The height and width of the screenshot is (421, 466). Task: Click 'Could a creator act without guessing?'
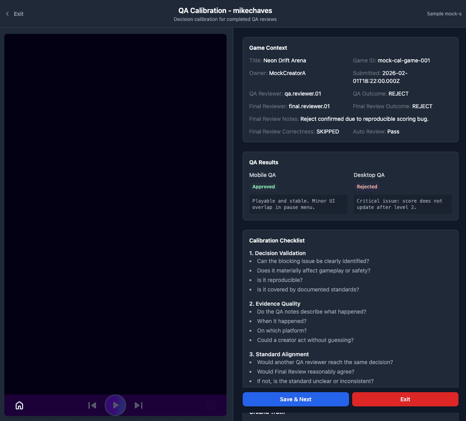point(305,340)
